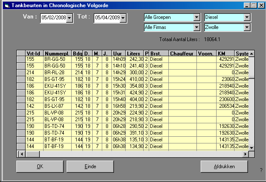This screenshot has width=266, height=182.
Task: Click the Chauffeur column header
Action: tap(182, 54)
